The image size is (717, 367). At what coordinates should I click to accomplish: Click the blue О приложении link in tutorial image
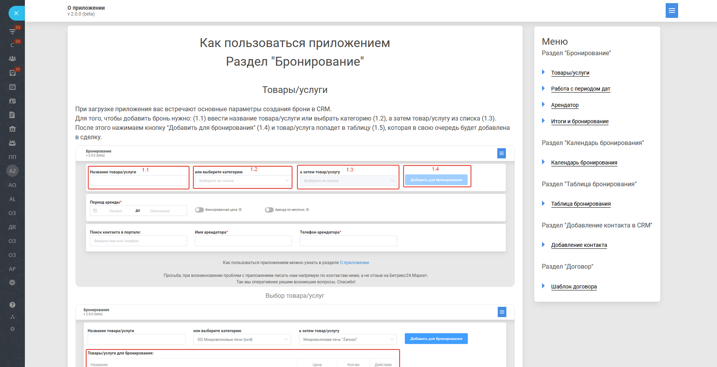[354, 263]
